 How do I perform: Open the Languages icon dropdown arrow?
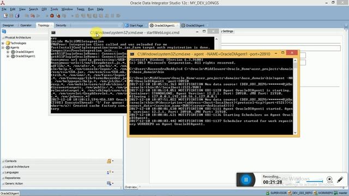click(113, 172)
